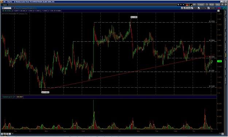
Task: Click the C: close price readout
Action: (51, 11)
